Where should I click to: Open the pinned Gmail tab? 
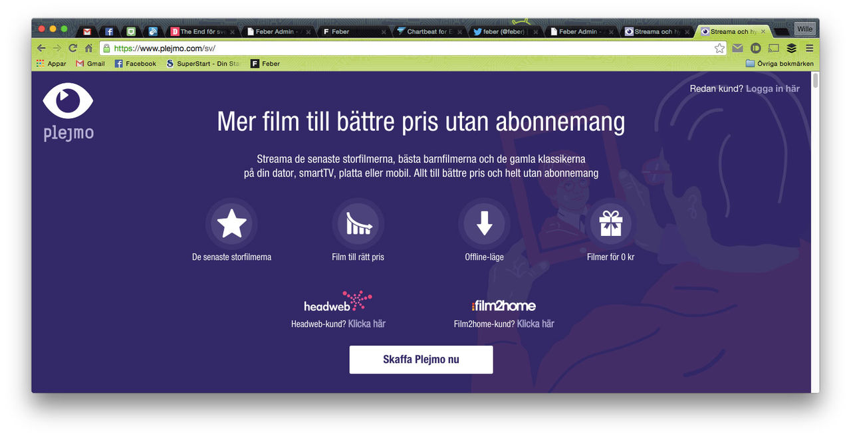tap(87, 31)
